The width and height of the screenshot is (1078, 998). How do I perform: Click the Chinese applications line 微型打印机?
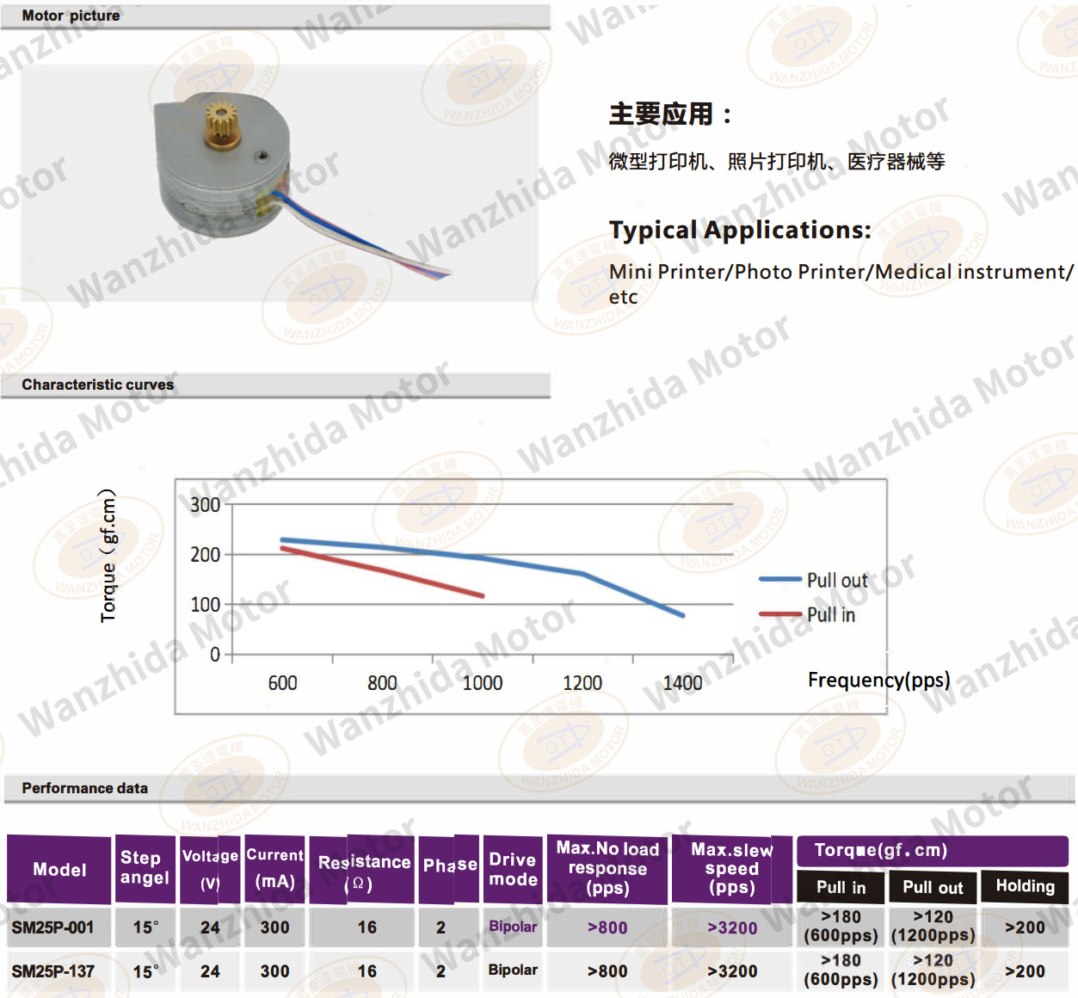coord(777,161)
